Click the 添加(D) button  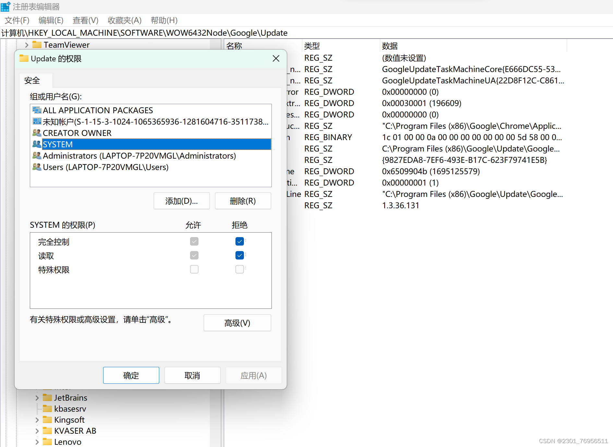coord(182,201)
